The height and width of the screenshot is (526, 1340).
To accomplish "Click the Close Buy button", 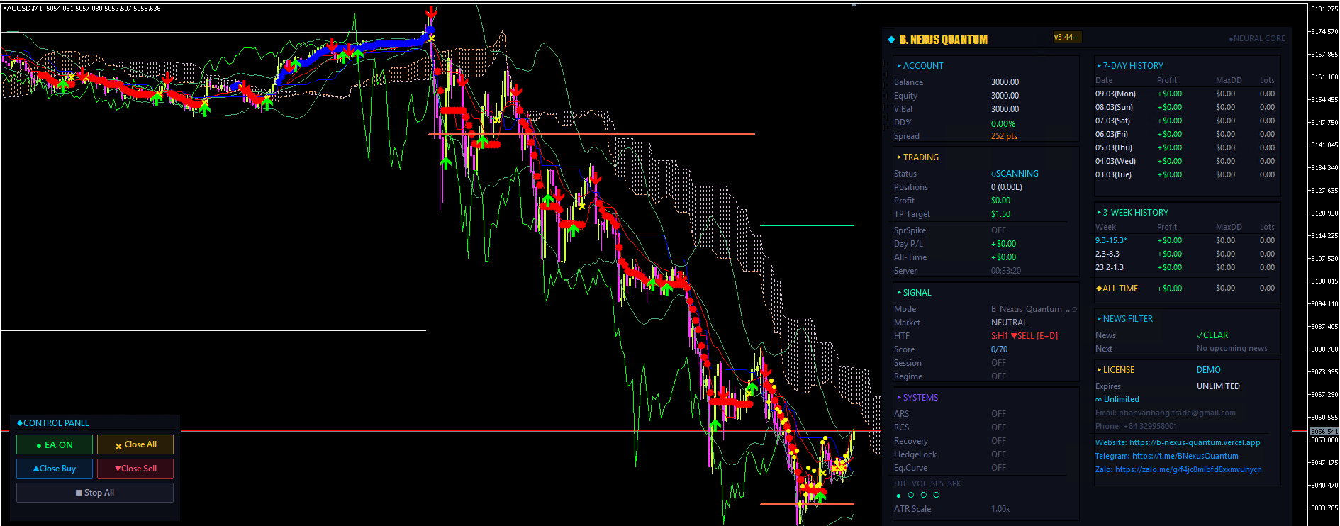I will pyautogui.click(x=55, y=469).
